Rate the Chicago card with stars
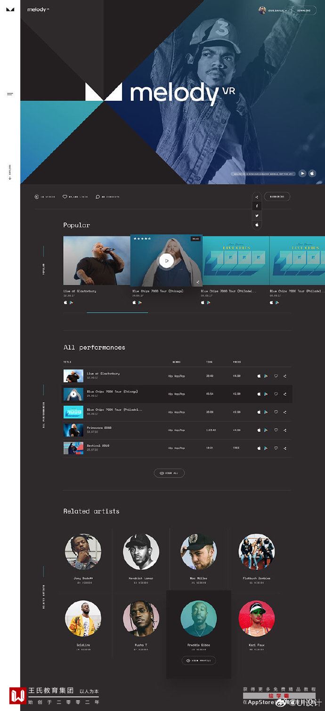Screen dimensions: 325x711 [x=142, y=239]
